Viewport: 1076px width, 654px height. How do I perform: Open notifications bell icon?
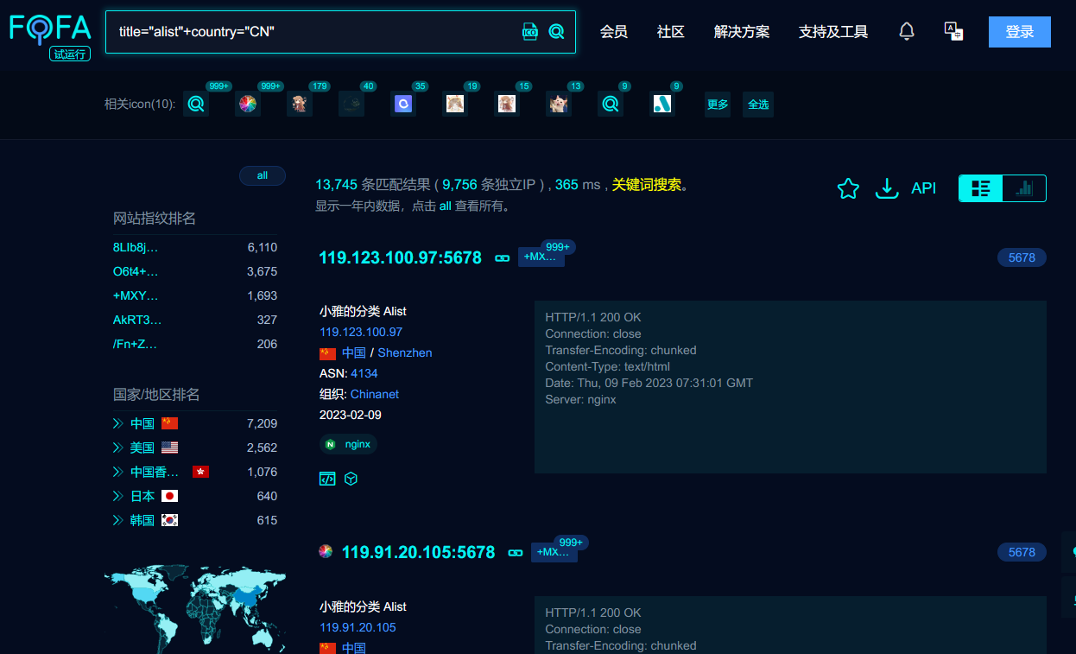[x=907, y=32]
